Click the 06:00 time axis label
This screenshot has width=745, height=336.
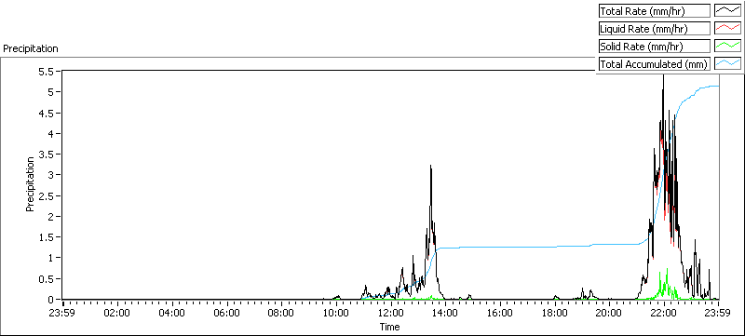pos(226,313)
